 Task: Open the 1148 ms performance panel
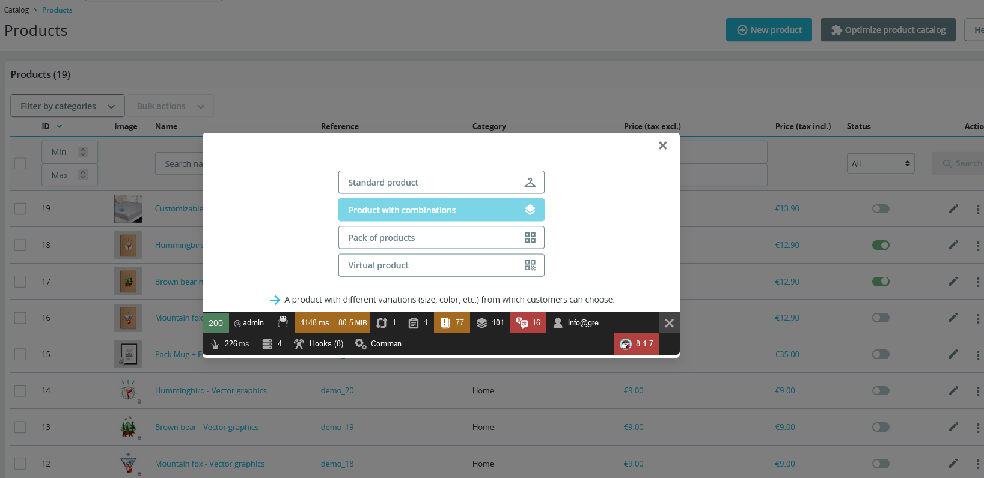click(x=314, y=323)
